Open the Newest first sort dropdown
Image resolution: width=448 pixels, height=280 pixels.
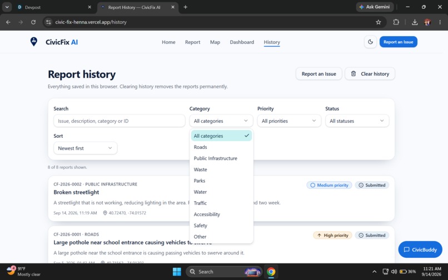pos(86,148)
